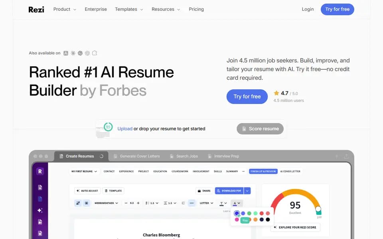Screen dimensions: 383x239
Task: Click the Rezi logo in the header
Action: [36, 10]
